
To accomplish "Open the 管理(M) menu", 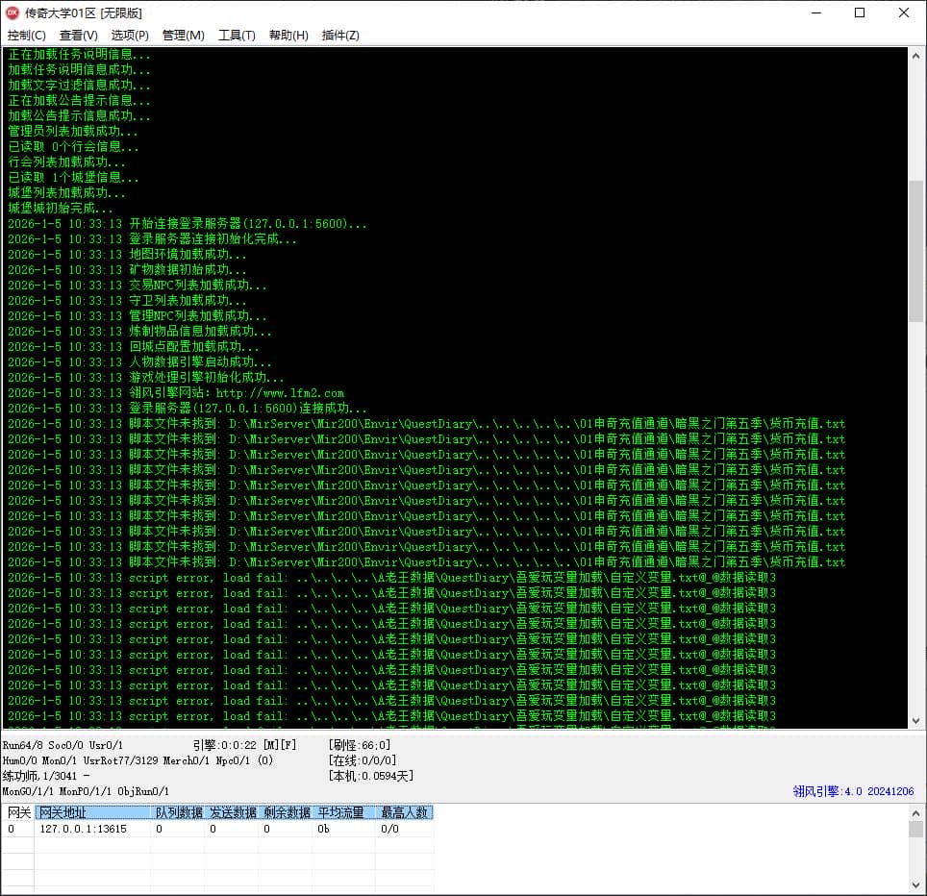I will click(x=184, y=36).
